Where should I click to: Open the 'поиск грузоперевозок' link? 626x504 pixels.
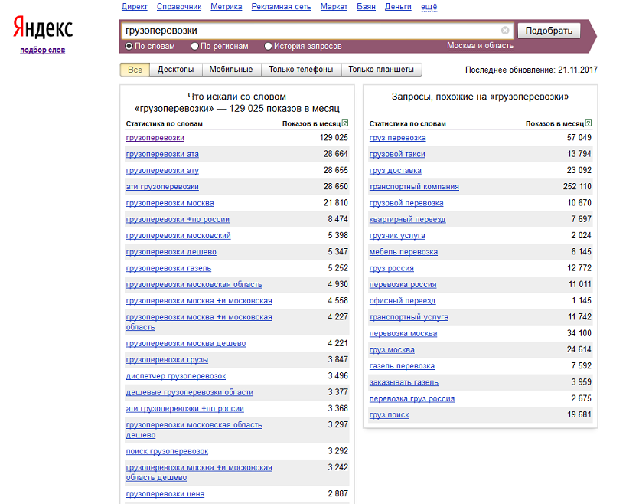(x=167, y=451)
